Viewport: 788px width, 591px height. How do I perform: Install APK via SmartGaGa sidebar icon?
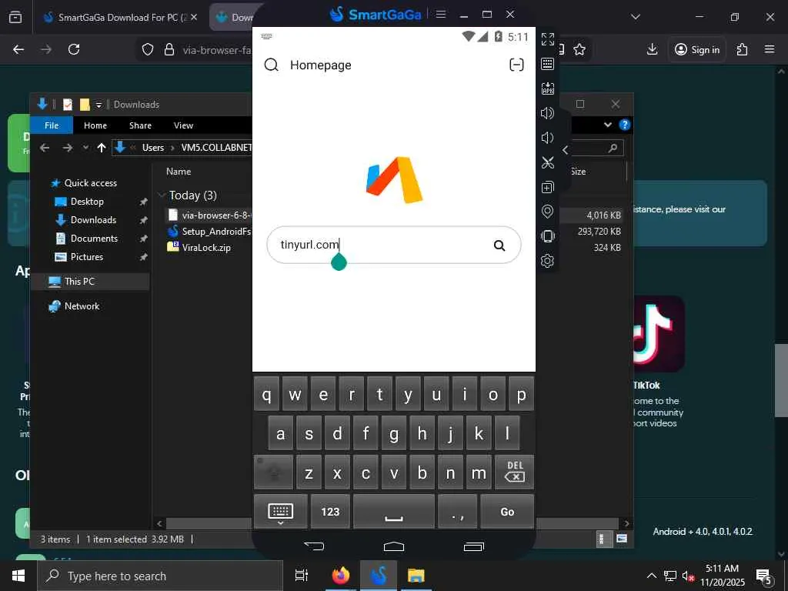547,88
